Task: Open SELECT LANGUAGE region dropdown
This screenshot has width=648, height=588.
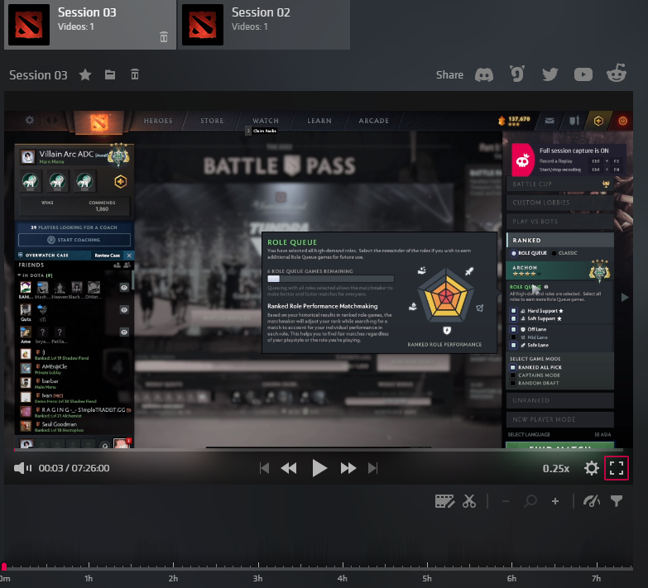Action: coord(559,434)
